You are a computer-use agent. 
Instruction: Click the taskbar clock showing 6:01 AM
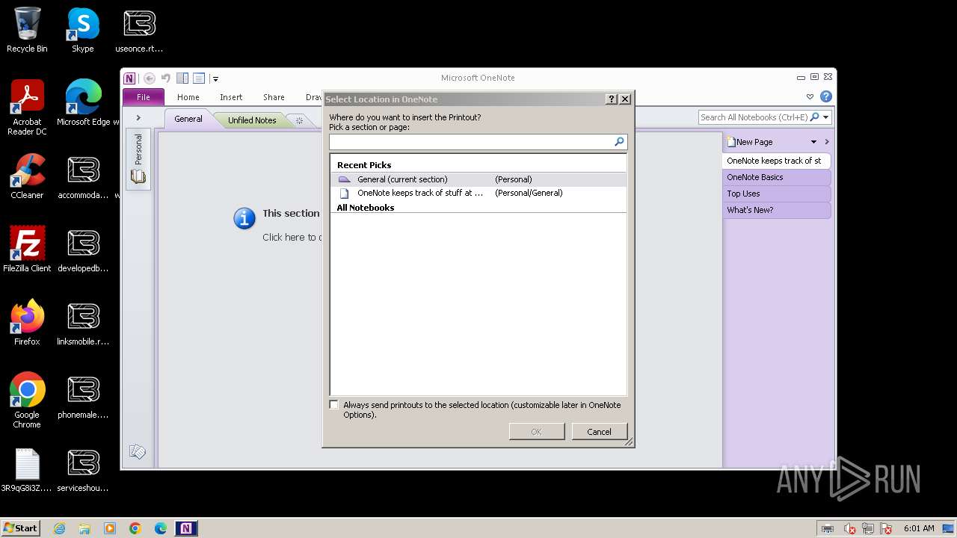click(919, 528)
